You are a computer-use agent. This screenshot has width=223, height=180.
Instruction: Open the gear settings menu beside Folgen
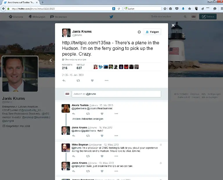tap(139, 32)
